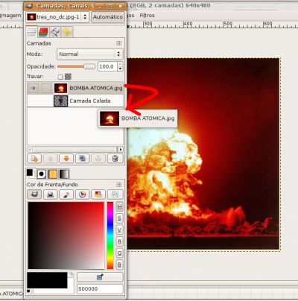
Task: Create a new layer
Action: coord(34,159)
